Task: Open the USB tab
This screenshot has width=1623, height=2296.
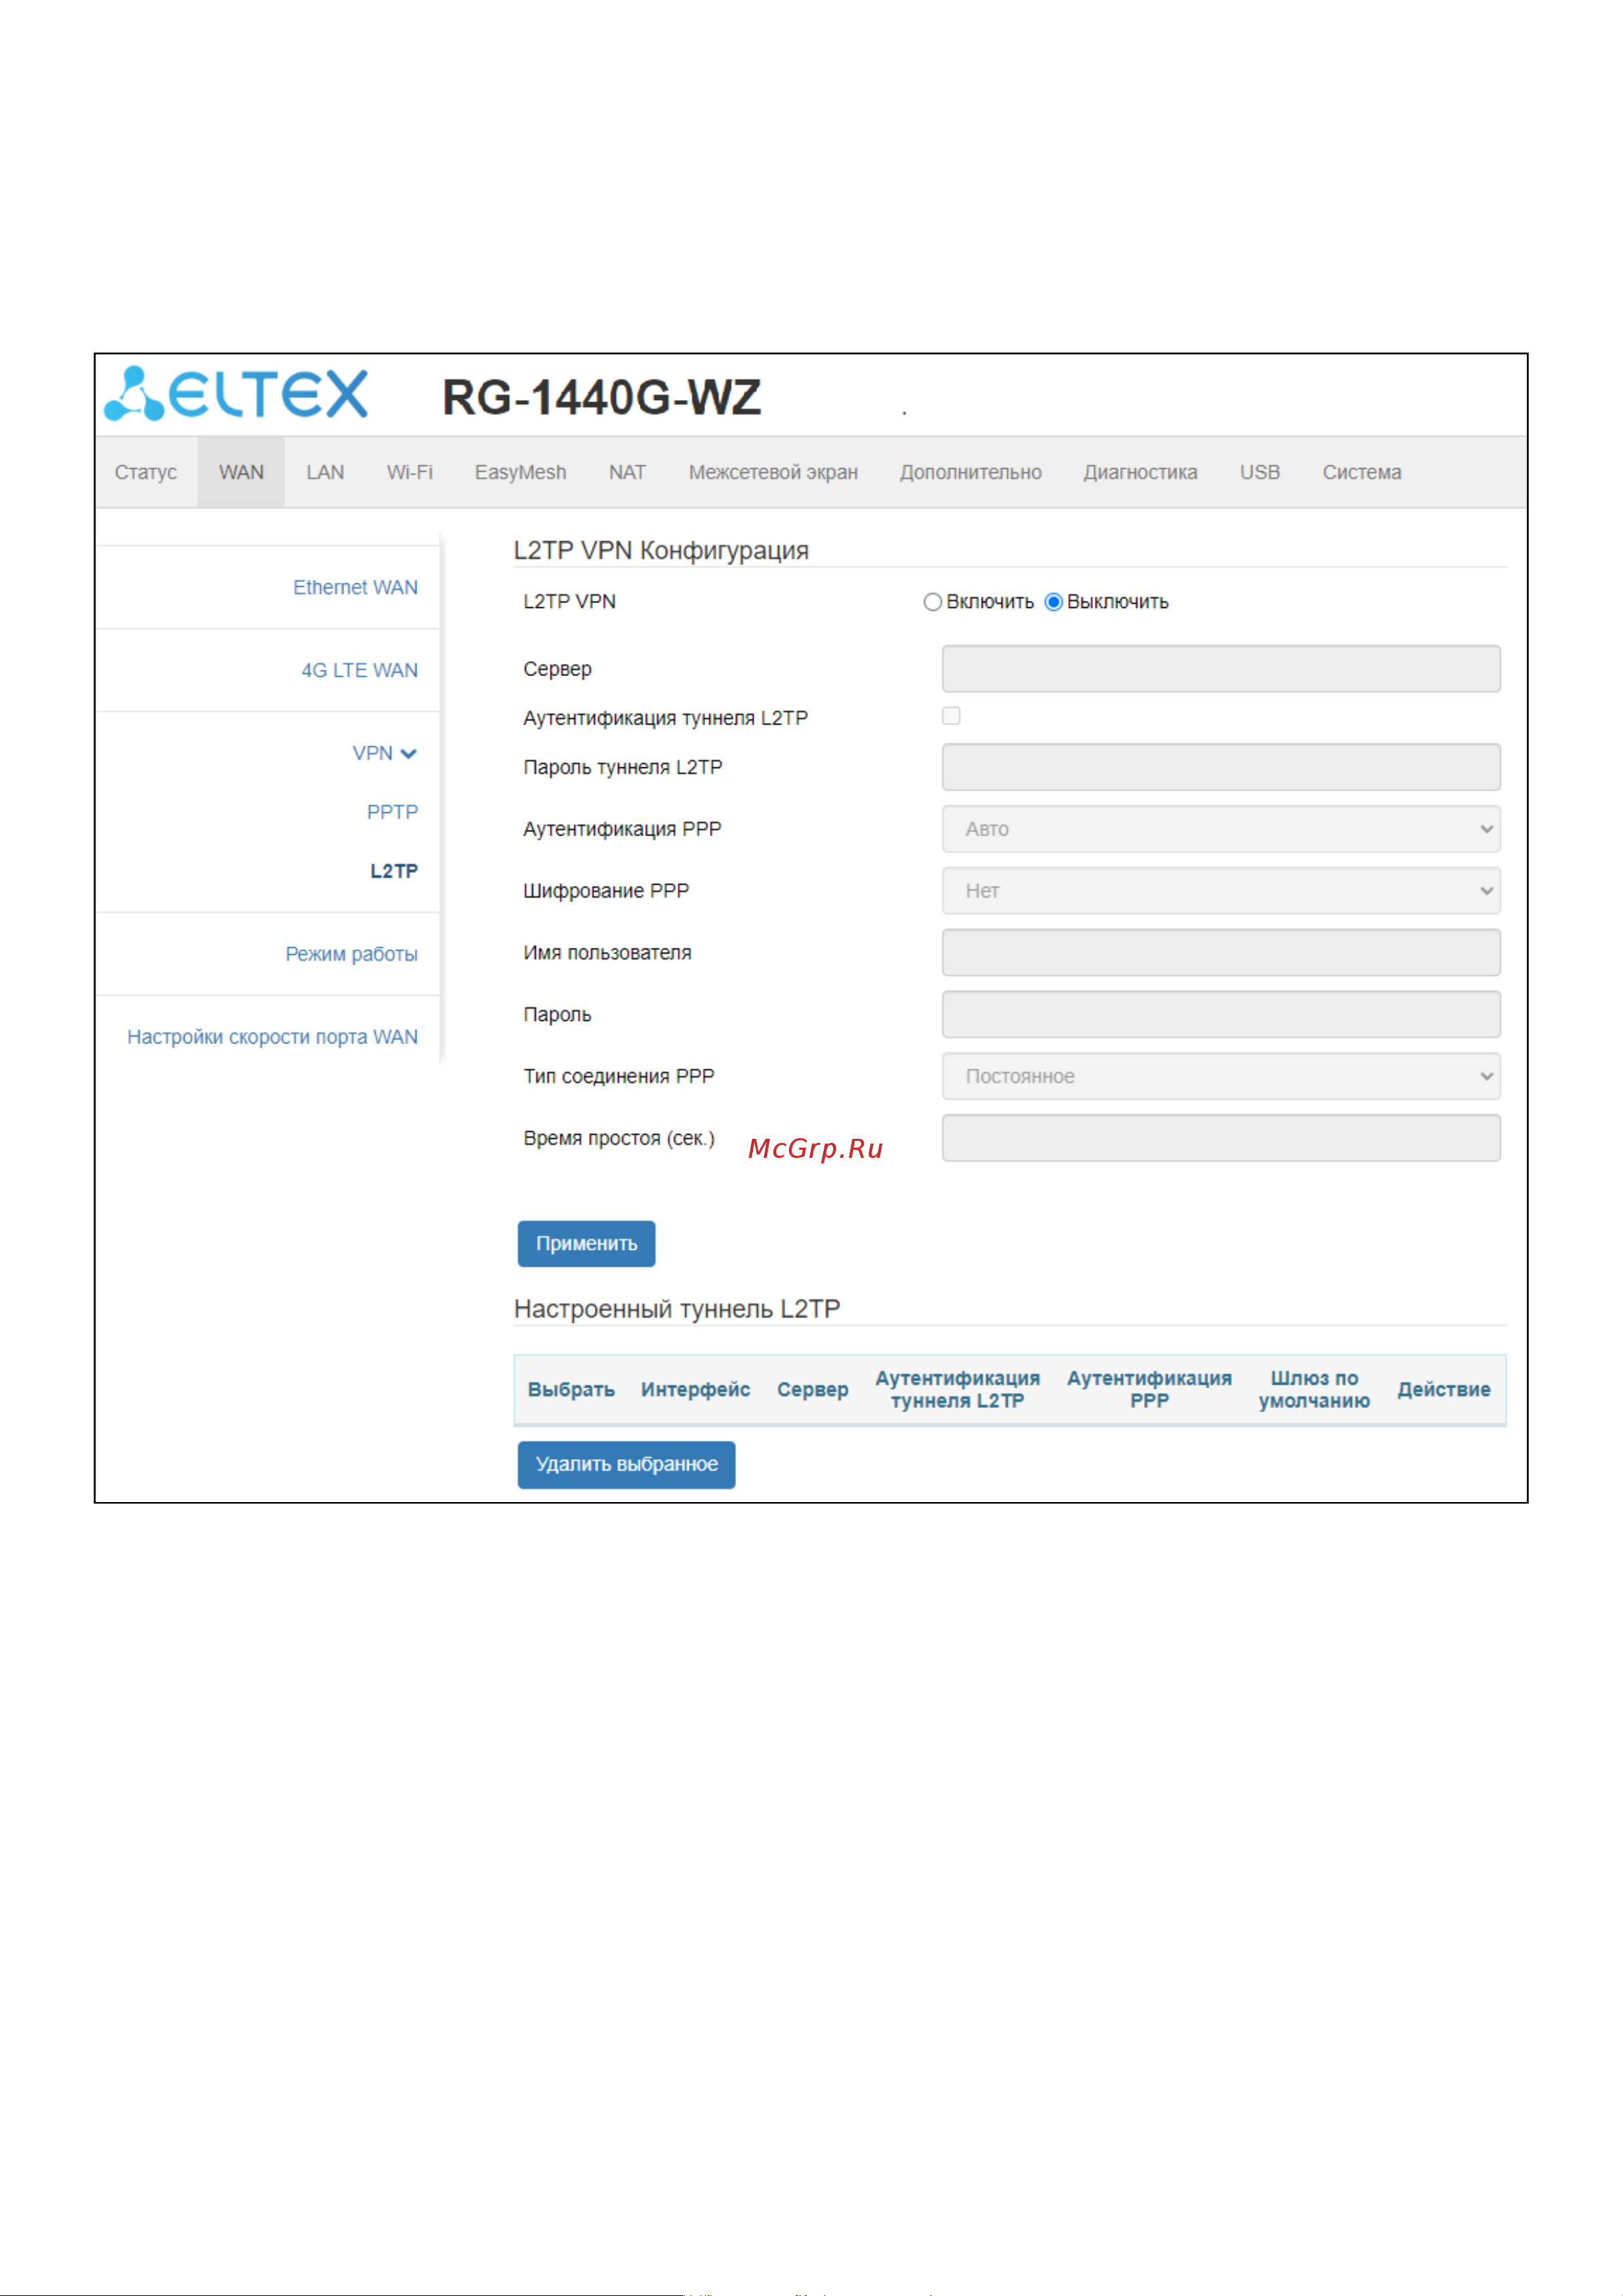Action: click(x=1259, y=472)
